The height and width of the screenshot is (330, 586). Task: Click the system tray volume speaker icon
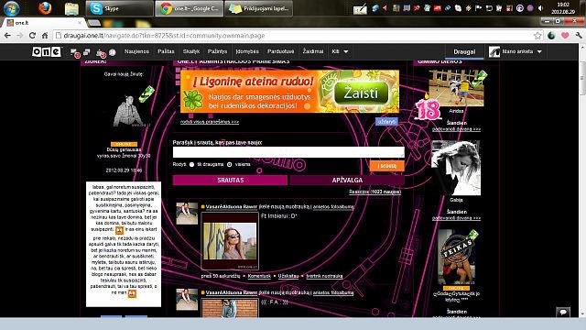tap(540, 8)
